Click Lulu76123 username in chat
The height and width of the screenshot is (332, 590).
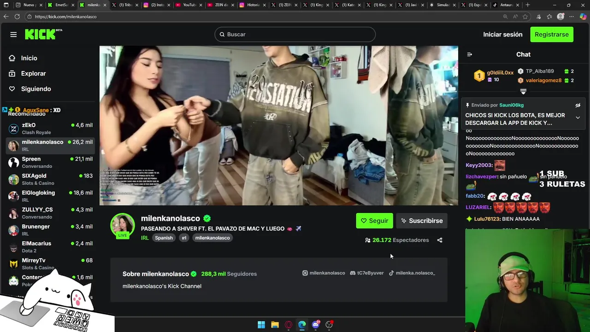click(487, 219)
